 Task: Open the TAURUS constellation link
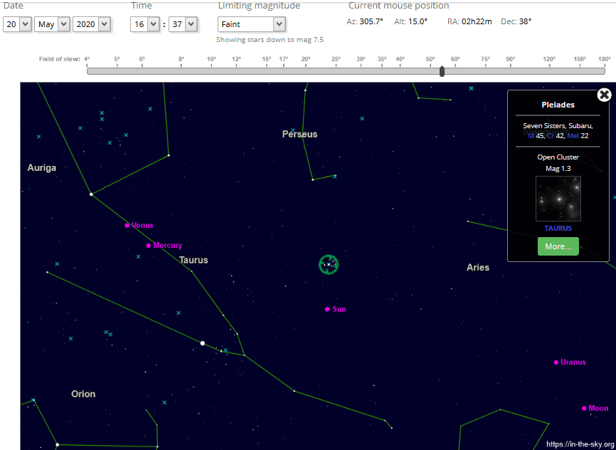coord(558,228)
